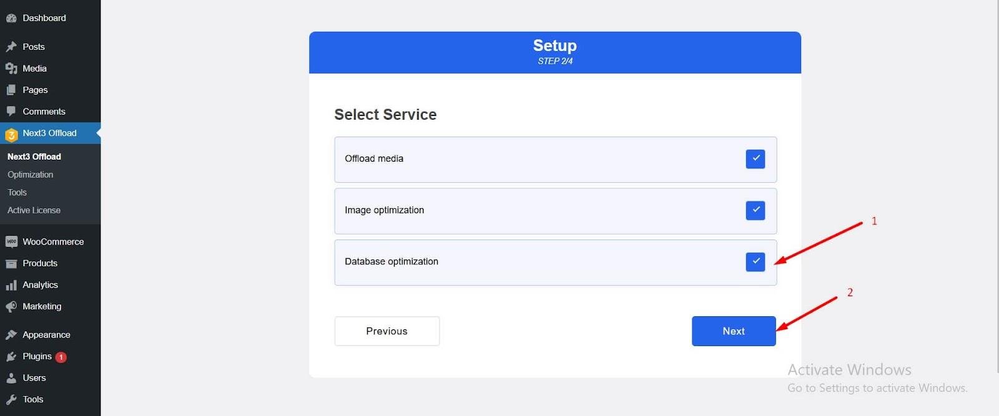Toggle the Image optimization checkbox
The width and height of the screenshot is (999, 416).
755,210
